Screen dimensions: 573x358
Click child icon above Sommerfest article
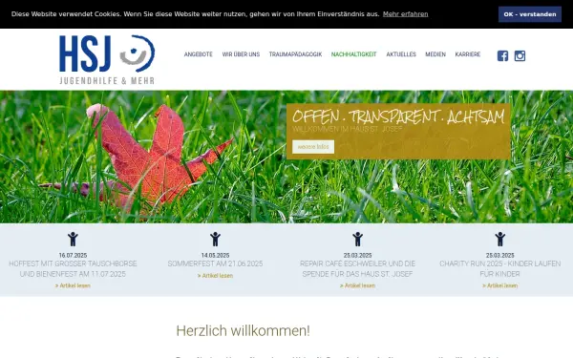[x=215, y=239]
